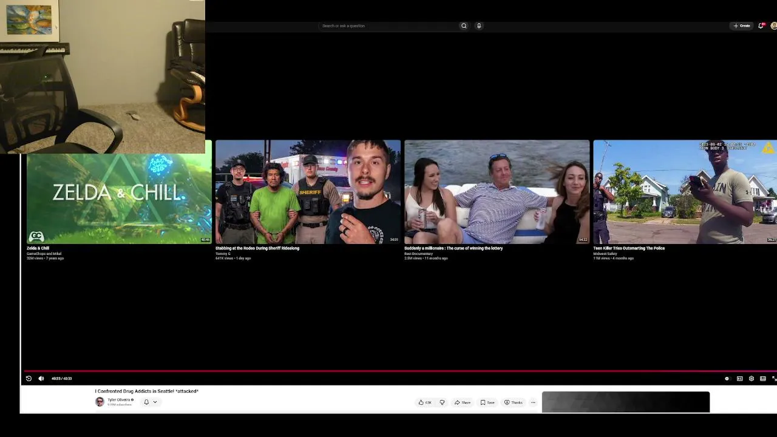
Task: Open the GameChops and Mikel channel link
Action: (x=44, y=254)
